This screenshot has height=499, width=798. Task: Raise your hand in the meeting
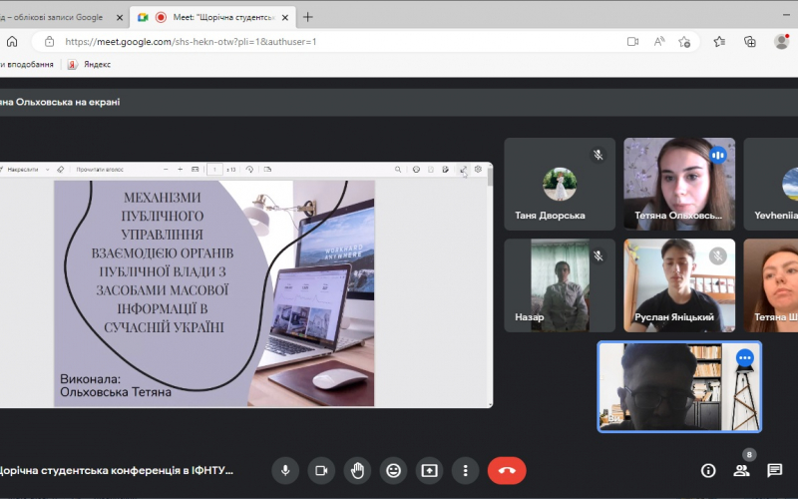[x=357, y=470]
